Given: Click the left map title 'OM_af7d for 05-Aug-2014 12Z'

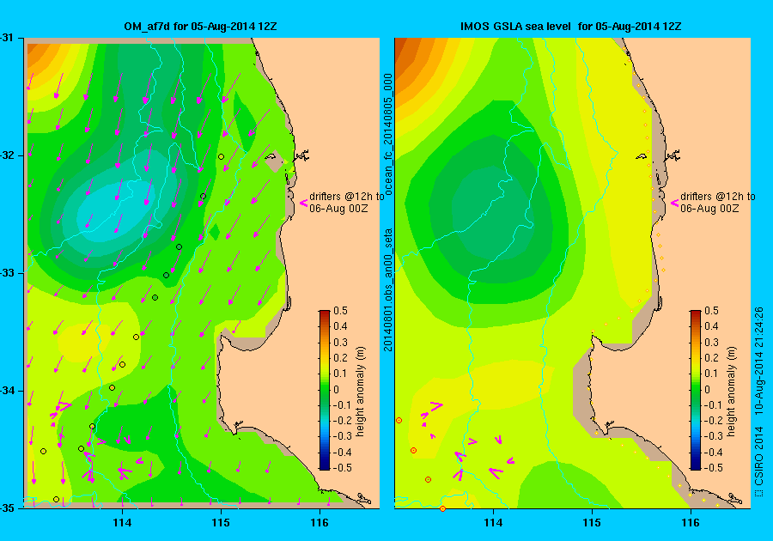Looking at the screenshot, I should [200, 27].
